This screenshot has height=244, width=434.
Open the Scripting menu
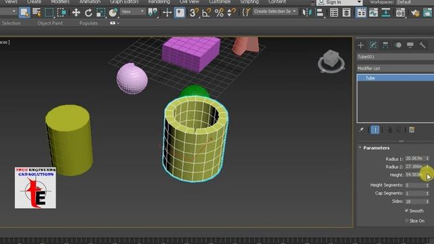click(250, 2)
